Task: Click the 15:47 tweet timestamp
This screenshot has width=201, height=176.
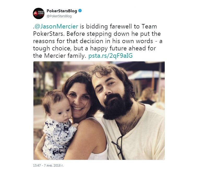Action: [37, 165]
